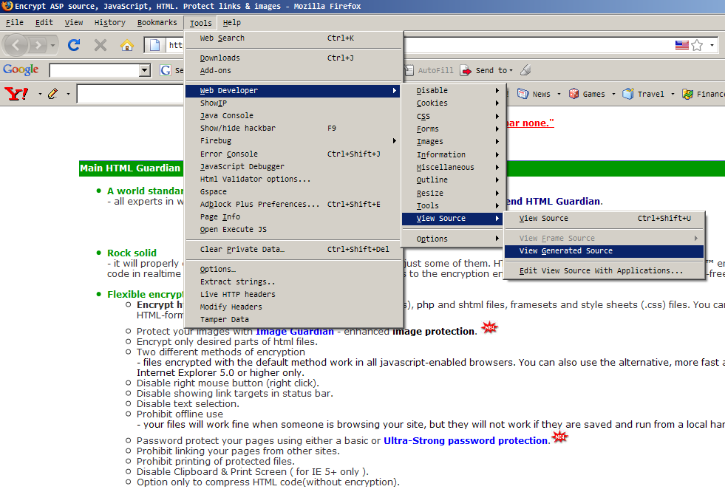This screenshot has width=725, height=492.
Task: Select JavaScript Debugger
Action: 293,166
